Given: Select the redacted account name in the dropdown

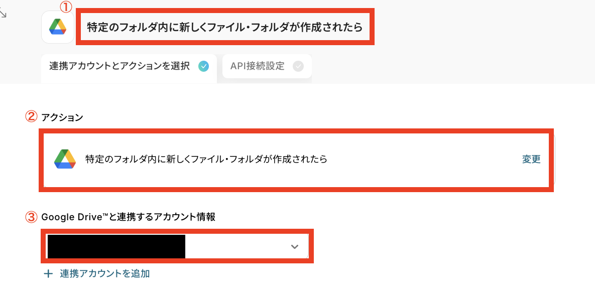Looking at the screenshot, I should 116,246.
